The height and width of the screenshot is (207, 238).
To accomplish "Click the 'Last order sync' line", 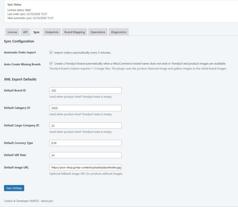I will tap(27, 14).
